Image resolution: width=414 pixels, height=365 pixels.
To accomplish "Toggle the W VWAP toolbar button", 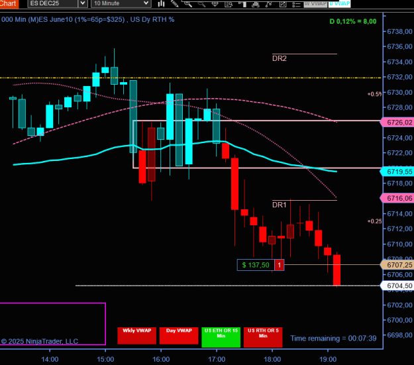I will [x=315, y=4].
